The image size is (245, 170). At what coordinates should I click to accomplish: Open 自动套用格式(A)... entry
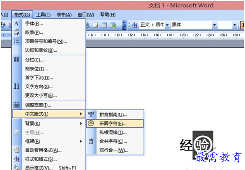[43, 150]
